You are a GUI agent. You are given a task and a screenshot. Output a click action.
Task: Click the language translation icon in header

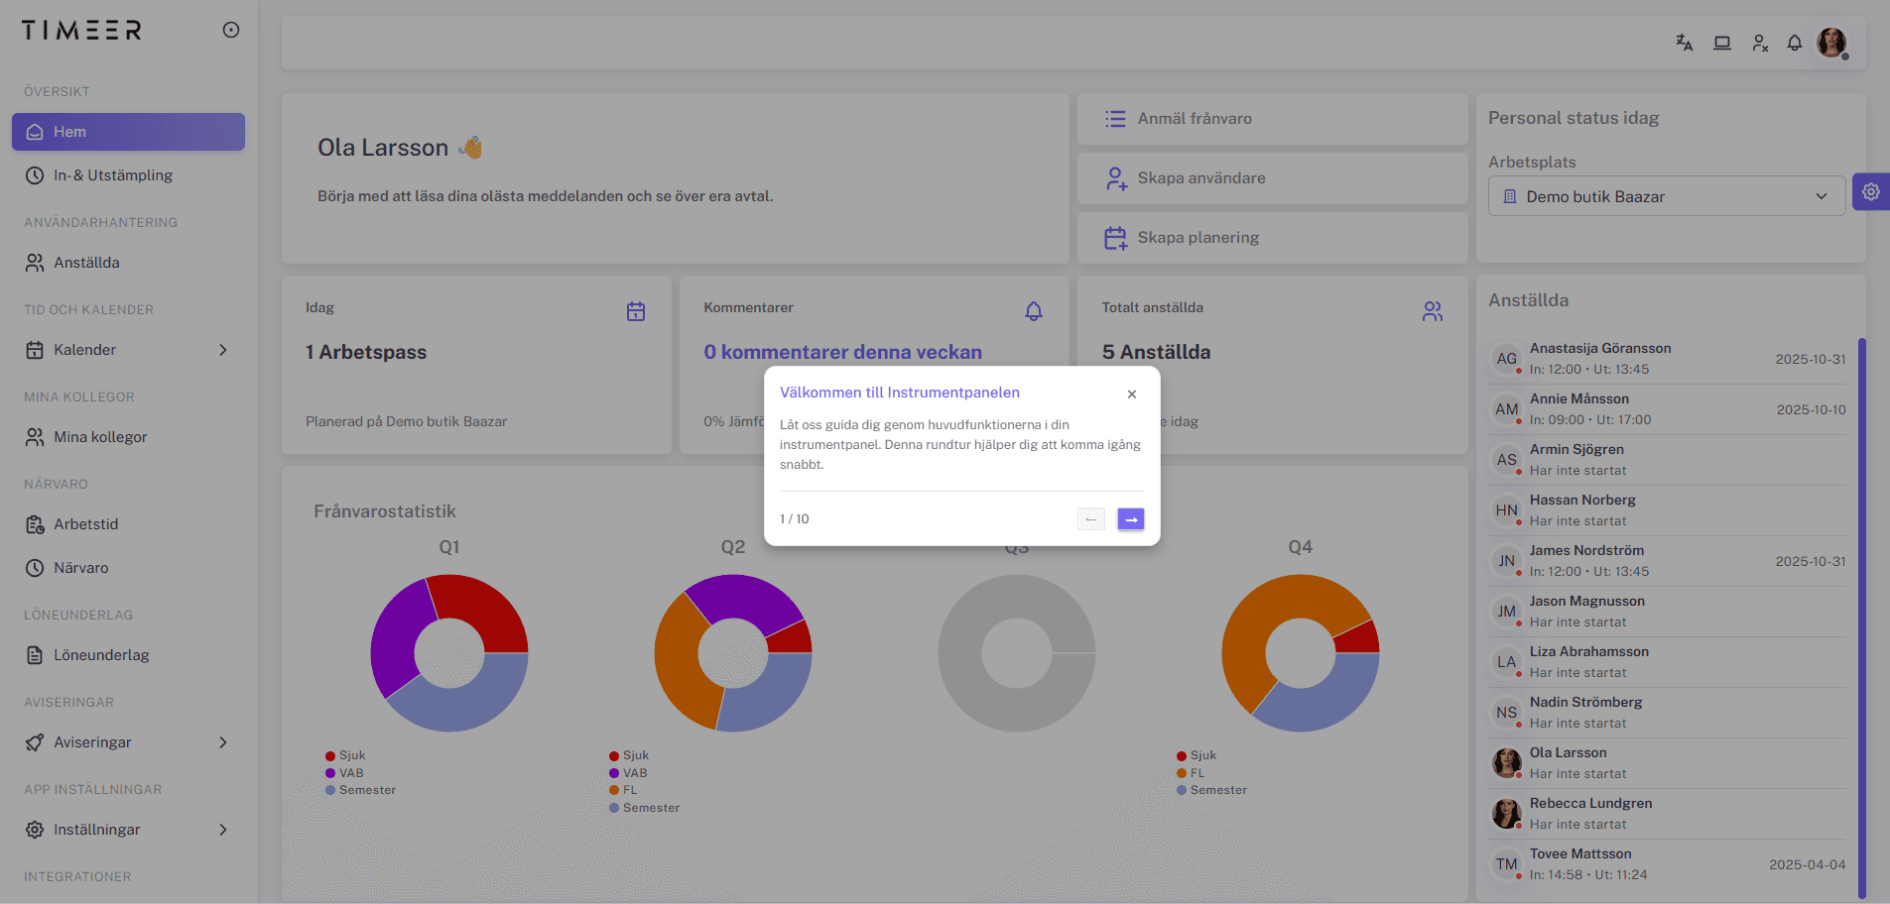click(1684, 43)
